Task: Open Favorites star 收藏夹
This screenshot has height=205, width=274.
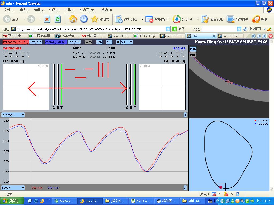Action: pyautogui.click(x=100, y=19)
